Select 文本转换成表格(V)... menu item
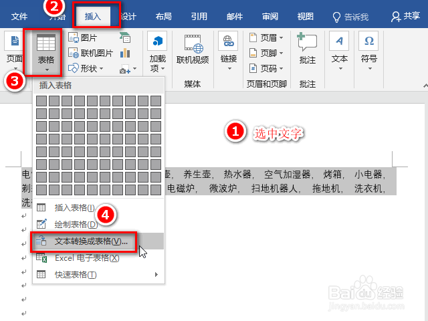428x321 pixels. click(98, 241)
